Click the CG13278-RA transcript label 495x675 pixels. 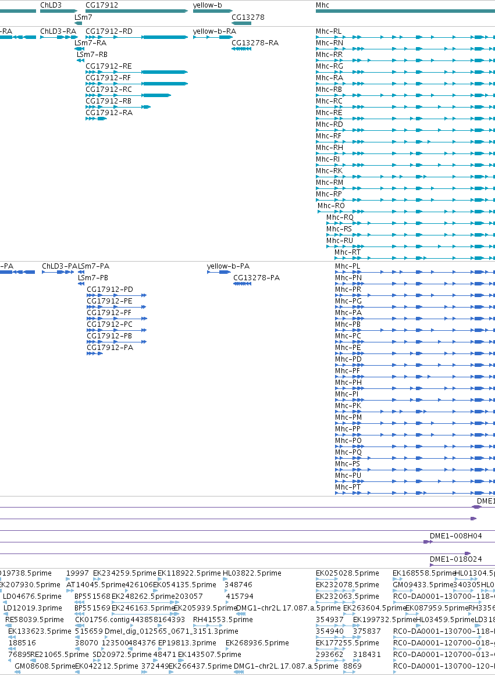tap(255, 43)
